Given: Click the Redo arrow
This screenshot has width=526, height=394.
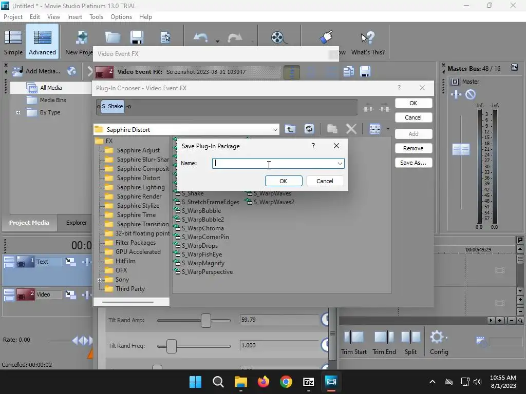Looking at the screenshot, I should click(x=234, y=37).
